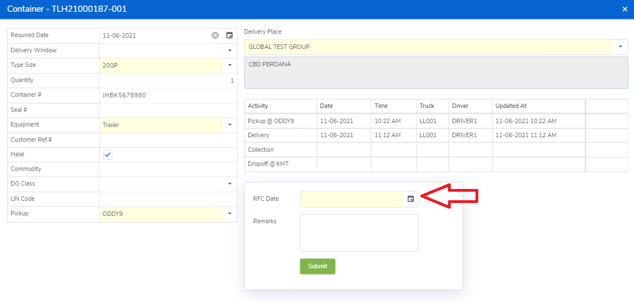
Task: Expand the Equipment dropdown
Action: click(x=229, y=125)
